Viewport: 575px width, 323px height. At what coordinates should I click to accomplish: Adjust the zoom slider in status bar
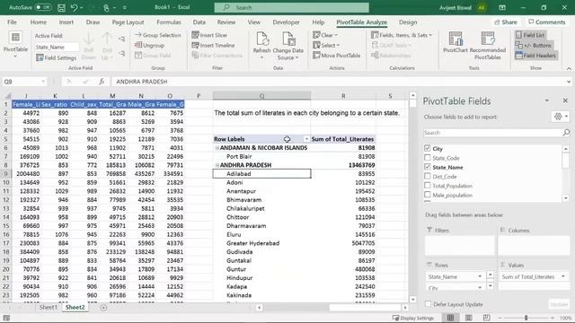(x=526, y=318)
